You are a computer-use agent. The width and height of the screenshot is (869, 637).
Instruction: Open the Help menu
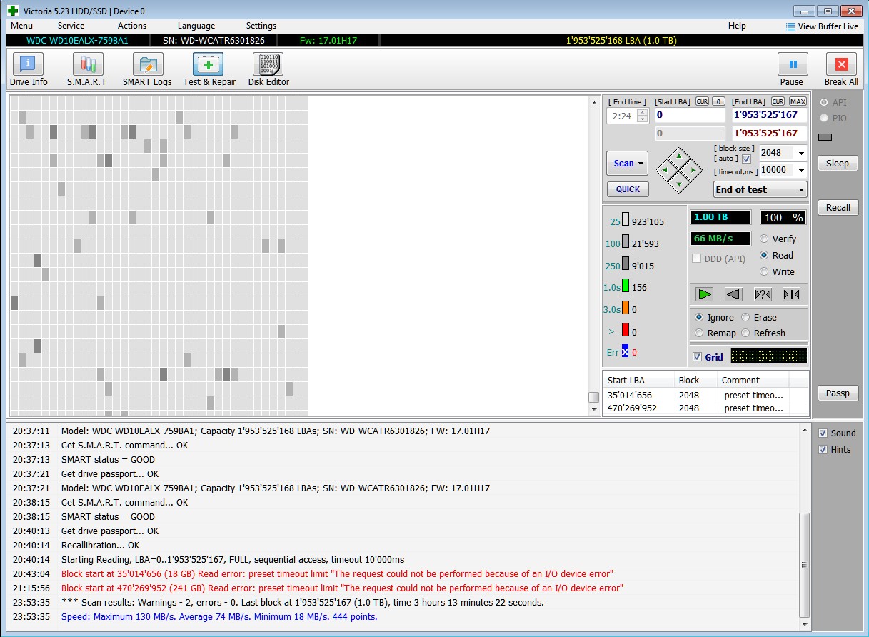(x=737, y=26)
